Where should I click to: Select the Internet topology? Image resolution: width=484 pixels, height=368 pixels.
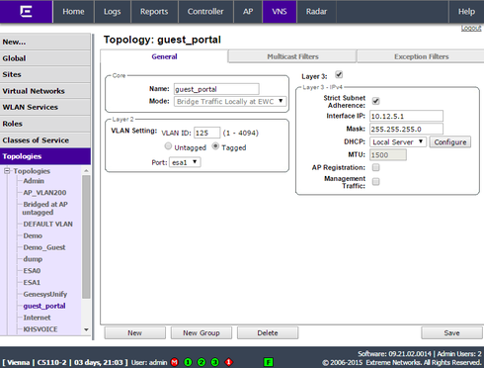pyautogui.click(x=37, y=318)
